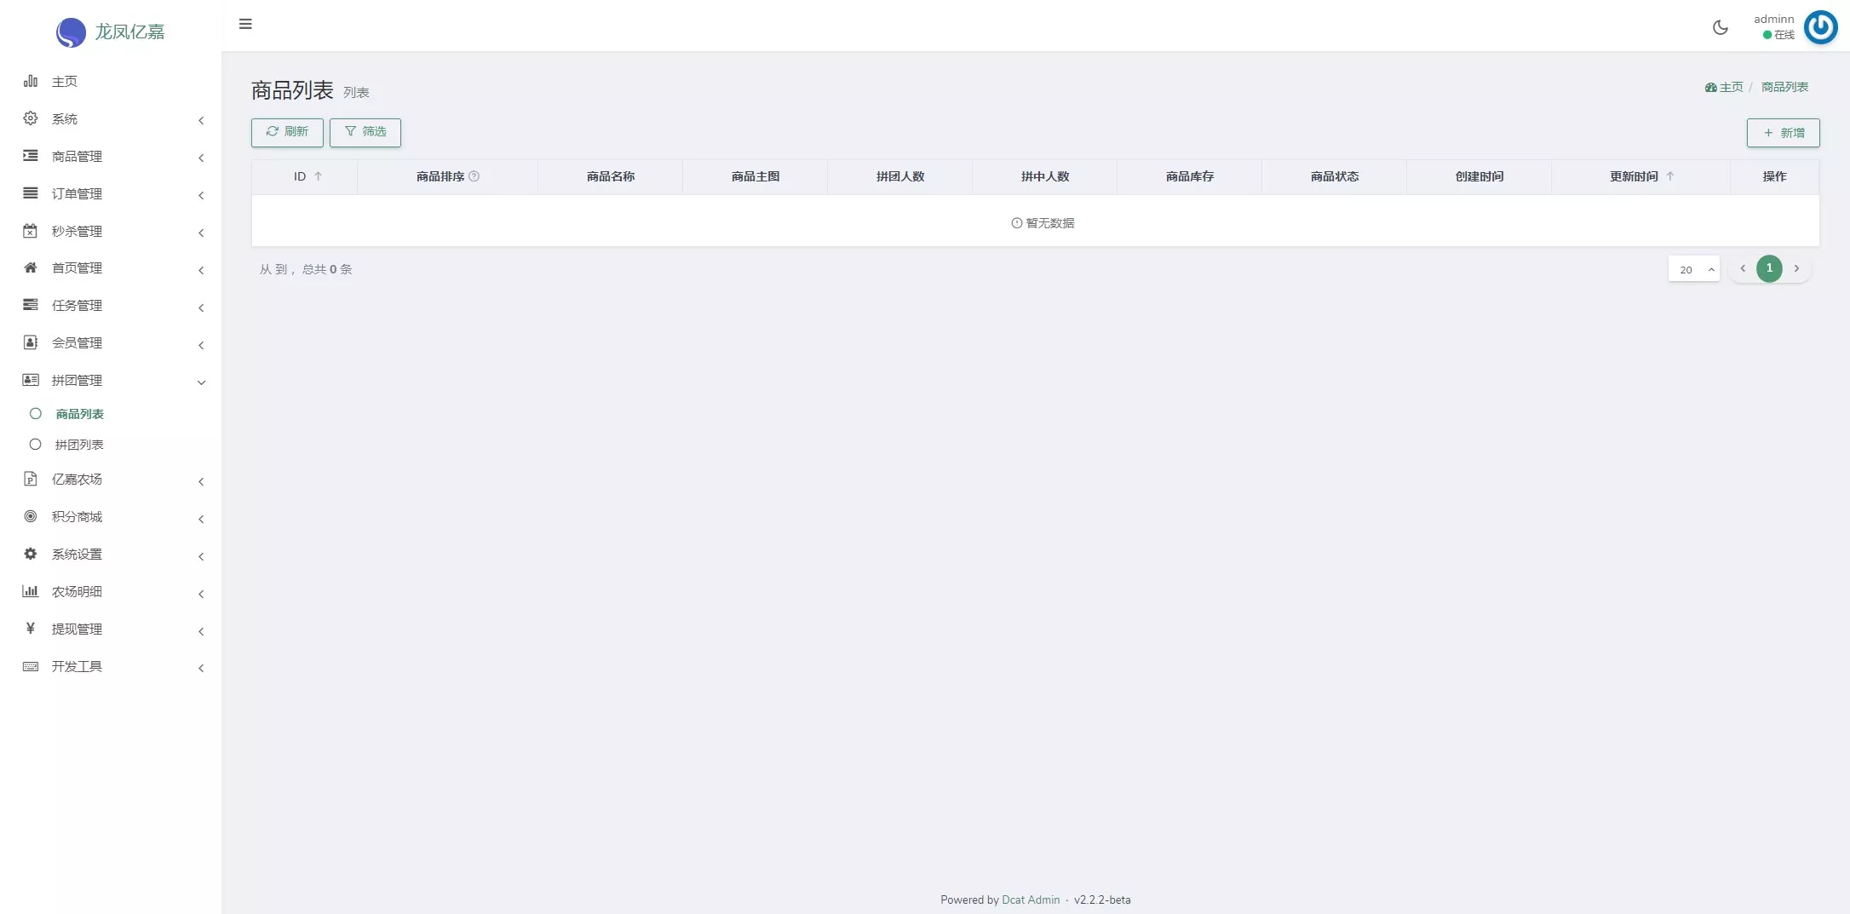Viewport: 1850px width, 914px height.
Task: Open the adminn user avatar menu
Action: [1820, 27]
